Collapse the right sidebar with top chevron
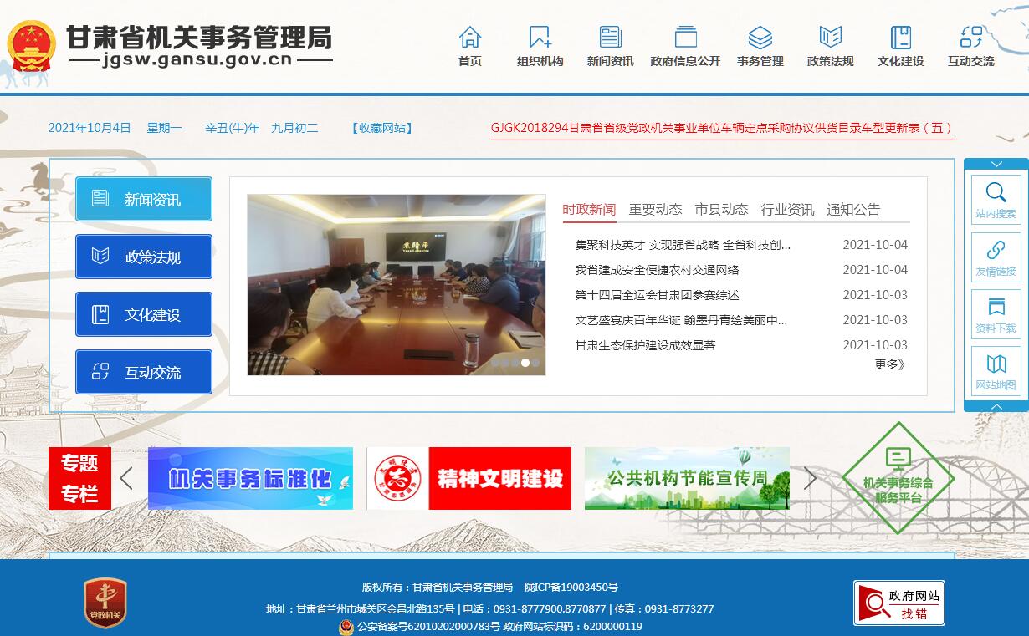 click(996, 165)
